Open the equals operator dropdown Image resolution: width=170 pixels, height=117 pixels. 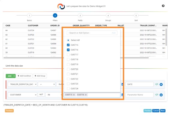pos(47,84)
